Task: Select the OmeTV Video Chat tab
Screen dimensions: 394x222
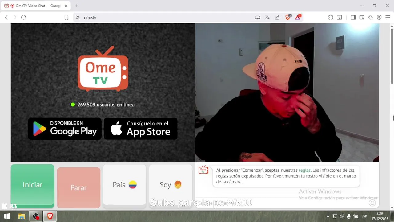Action: [x=36, y=6]
